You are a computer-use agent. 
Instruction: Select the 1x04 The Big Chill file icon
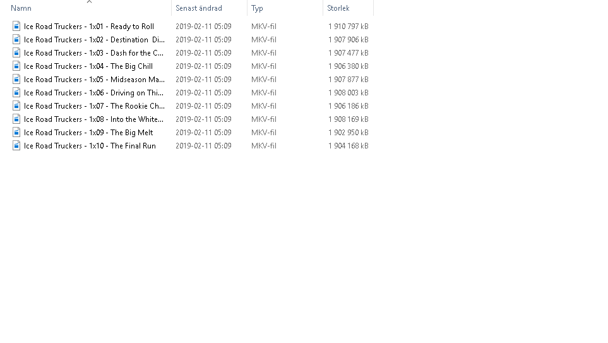point(16,66)
